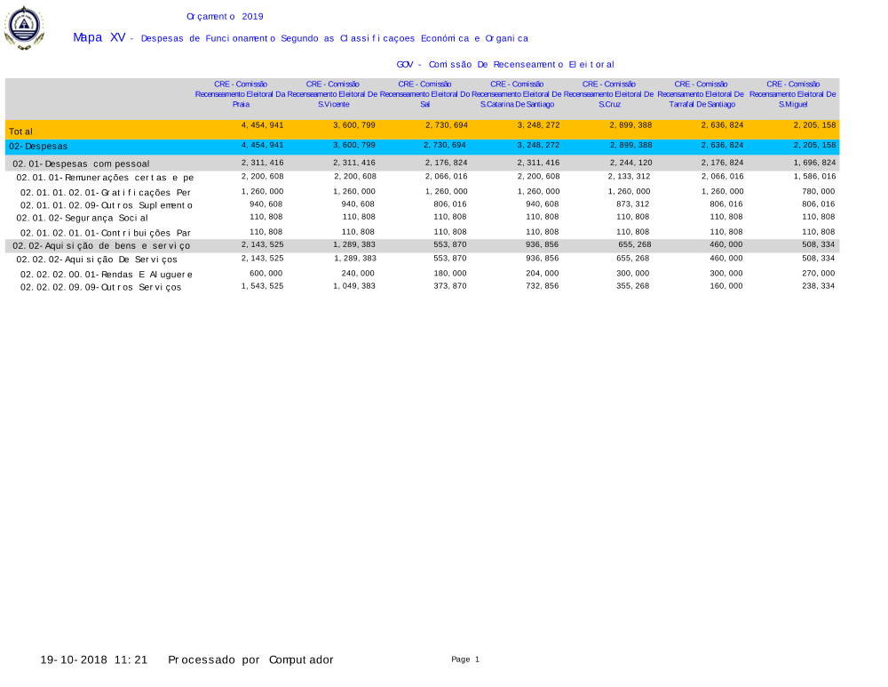Image resolution: width=888 pixels, height=687 pixels.
Task: Click the national emblem logo
Action: click(x=23, y=28)
